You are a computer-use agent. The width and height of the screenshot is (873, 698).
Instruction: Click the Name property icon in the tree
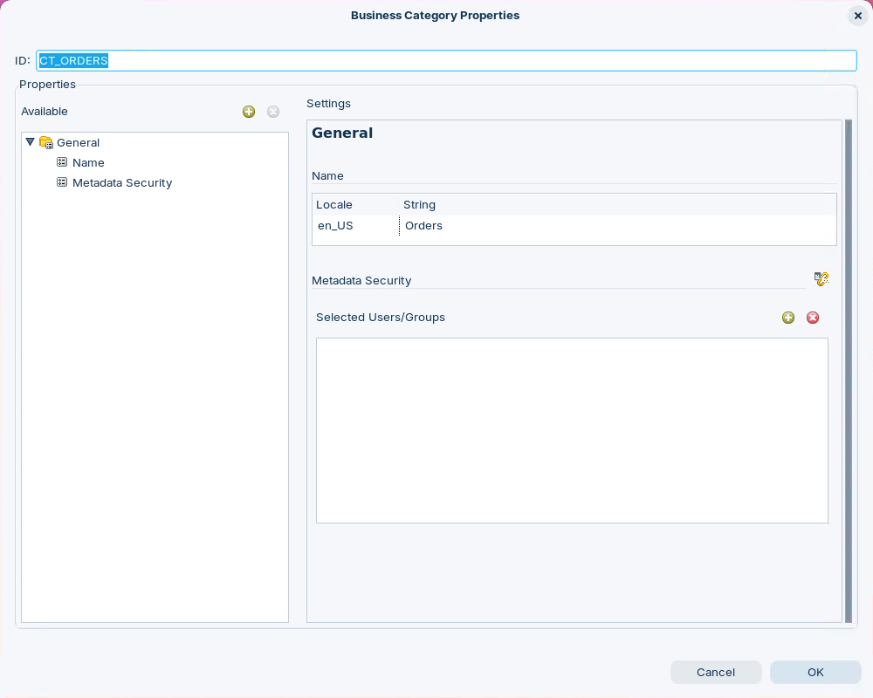[62, 162]
